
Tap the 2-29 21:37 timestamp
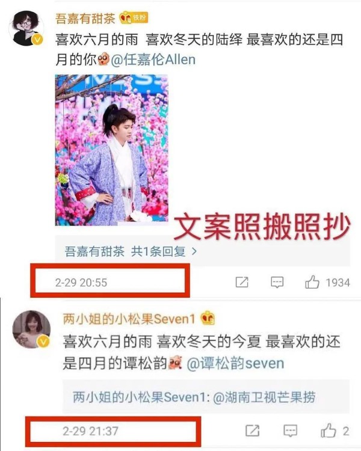pyautogui.click(x=90, y=431)
